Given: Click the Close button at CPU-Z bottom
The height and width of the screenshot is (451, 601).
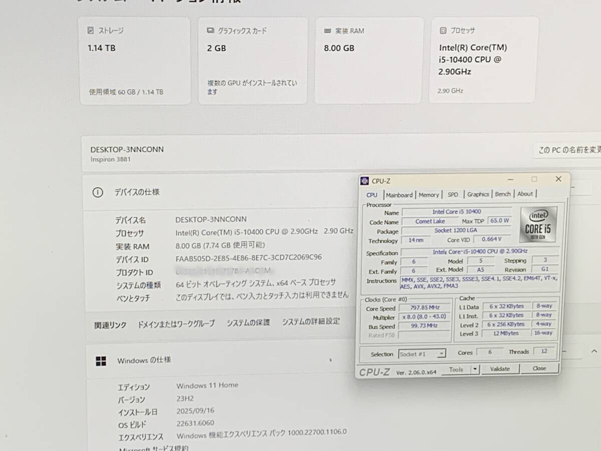Looking at the screenshot, I should click(x=539, y=368).
